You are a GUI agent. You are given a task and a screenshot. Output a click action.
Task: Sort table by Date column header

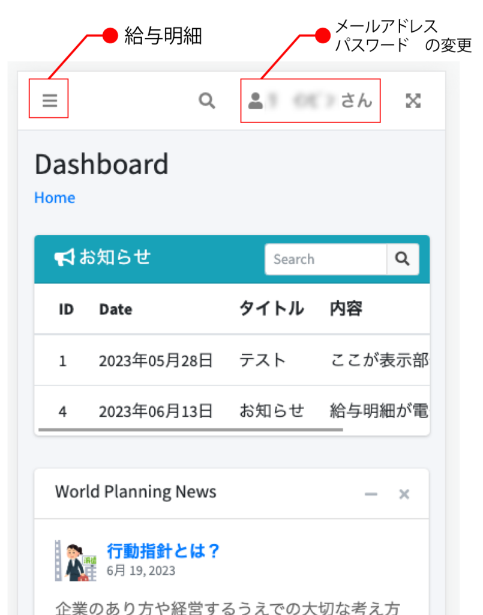(x=115, y=309)
